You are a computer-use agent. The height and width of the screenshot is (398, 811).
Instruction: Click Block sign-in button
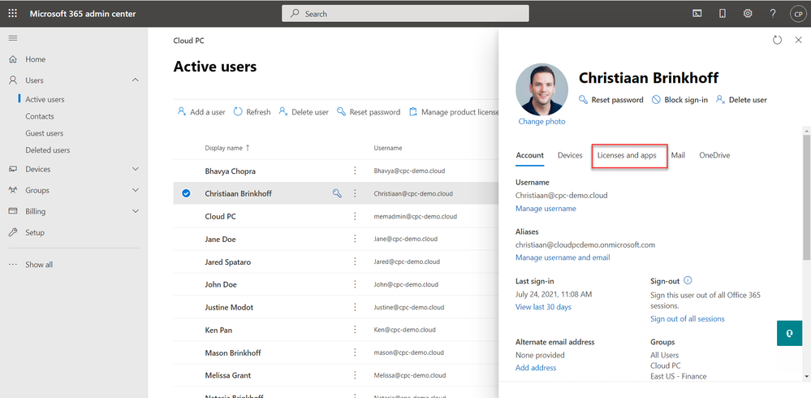pos(679,100)
